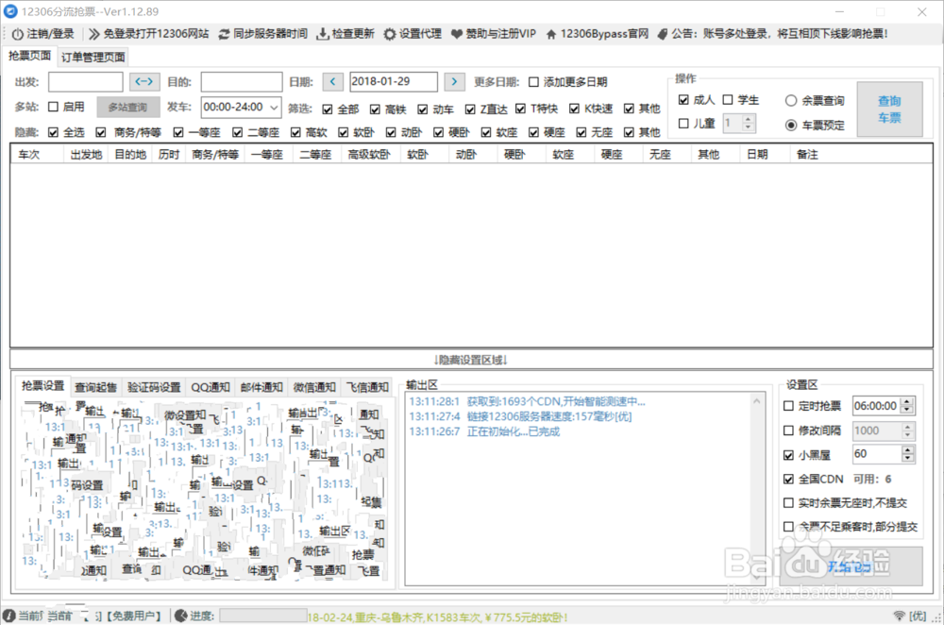Click the logout/login power icon

pos(17,34)
